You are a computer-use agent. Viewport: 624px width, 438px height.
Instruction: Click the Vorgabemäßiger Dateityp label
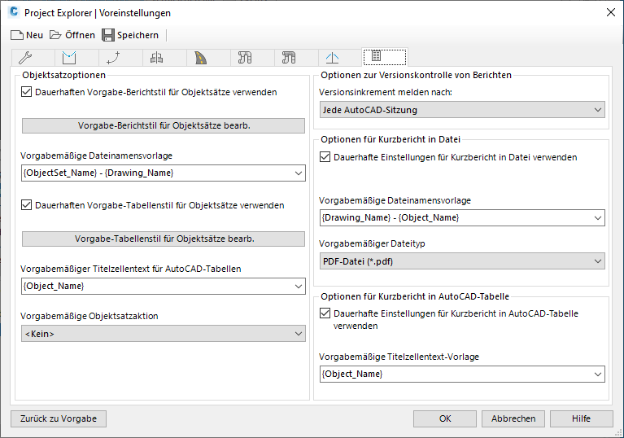tap(372, 243)
